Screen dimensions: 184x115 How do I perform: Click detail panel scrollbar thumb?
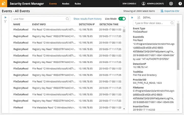[x=178, y=47]
